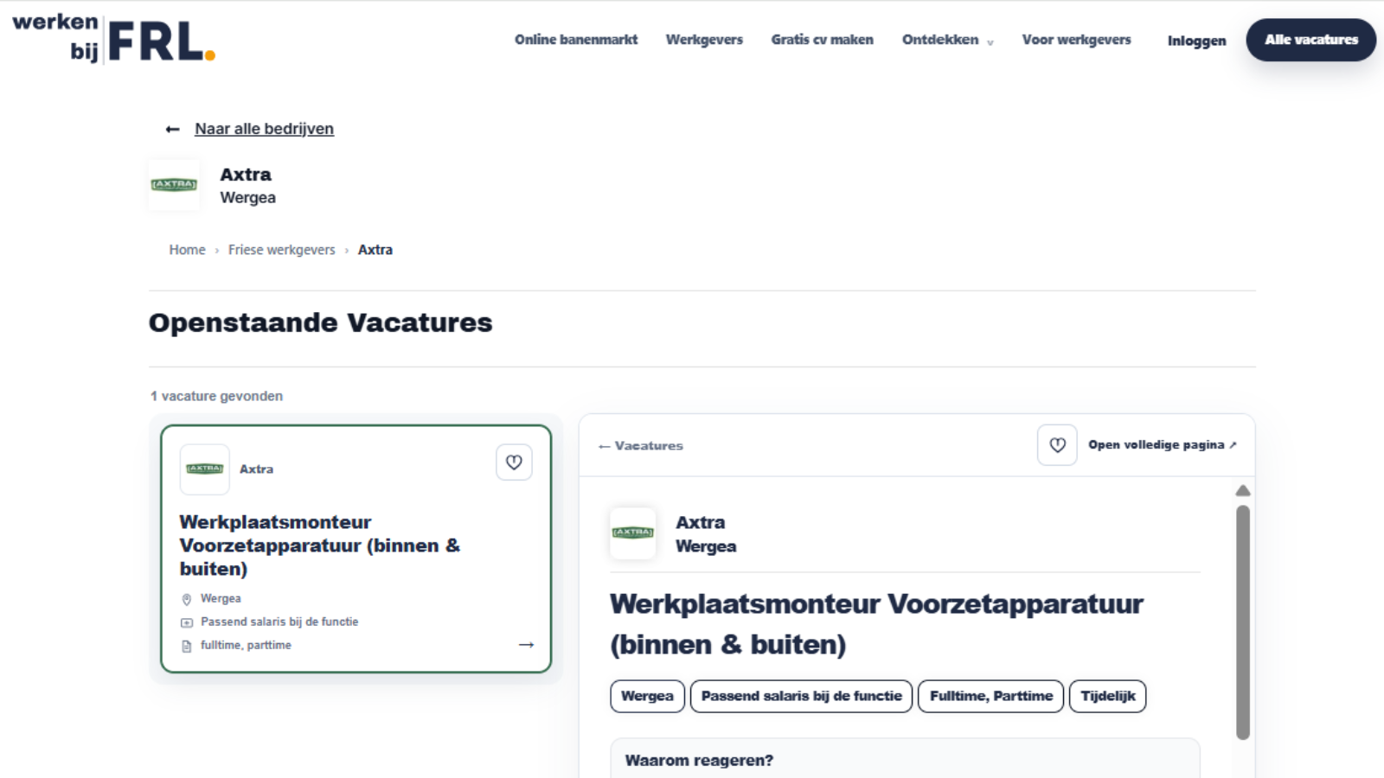Select the Fulltime, Parttime tag
1384x778 pixels.
pos(991,696)
